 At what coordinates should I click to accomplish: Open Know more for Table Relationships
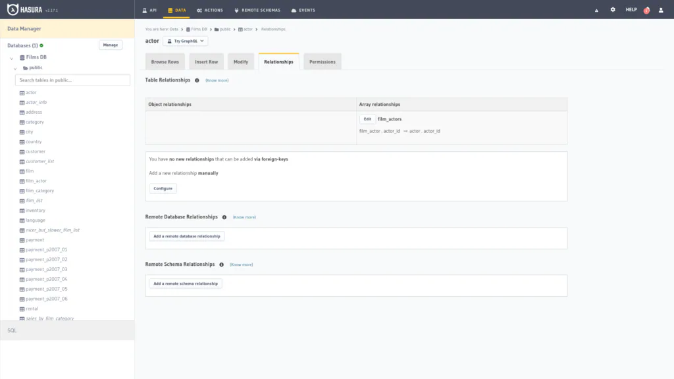pyautogui.click(x=217, y=80)
